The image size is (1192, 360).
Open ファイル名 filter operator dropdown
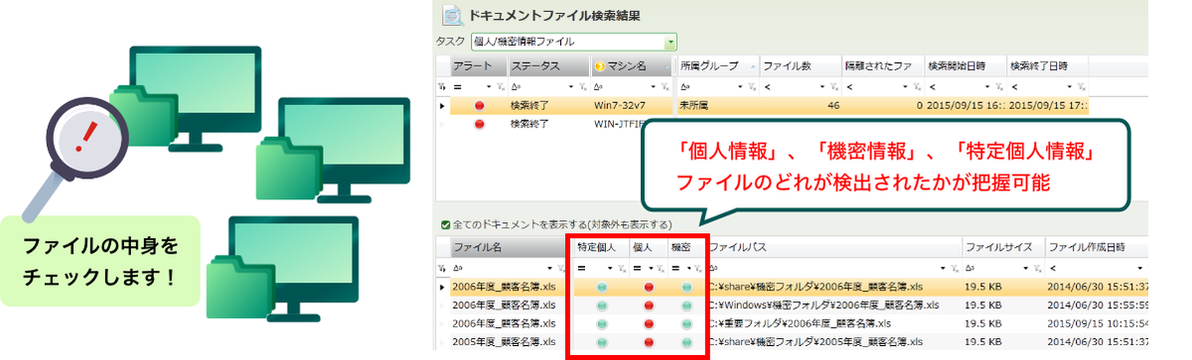pos(551,269)
